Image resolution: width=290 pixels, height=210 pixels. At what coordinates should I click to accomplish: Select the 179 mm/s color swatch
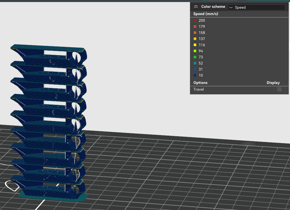195,27
